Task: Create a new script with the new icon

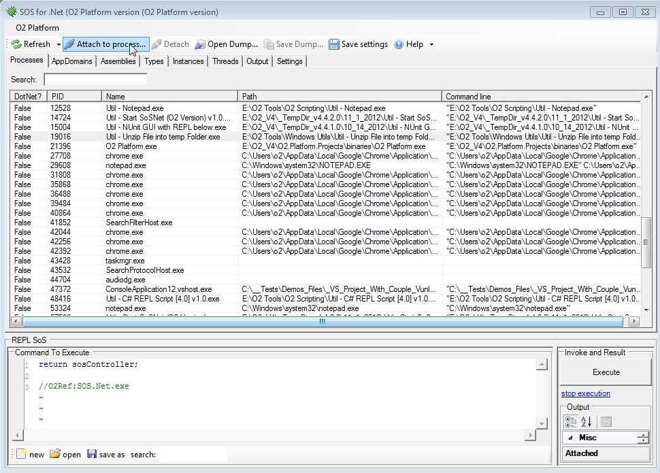Action: tap(20, 455)
